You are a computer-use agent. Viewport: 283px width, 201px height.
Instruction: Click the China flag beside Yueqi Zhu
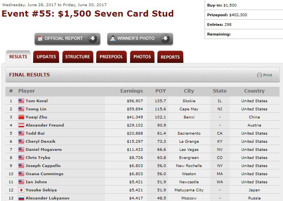21,117
